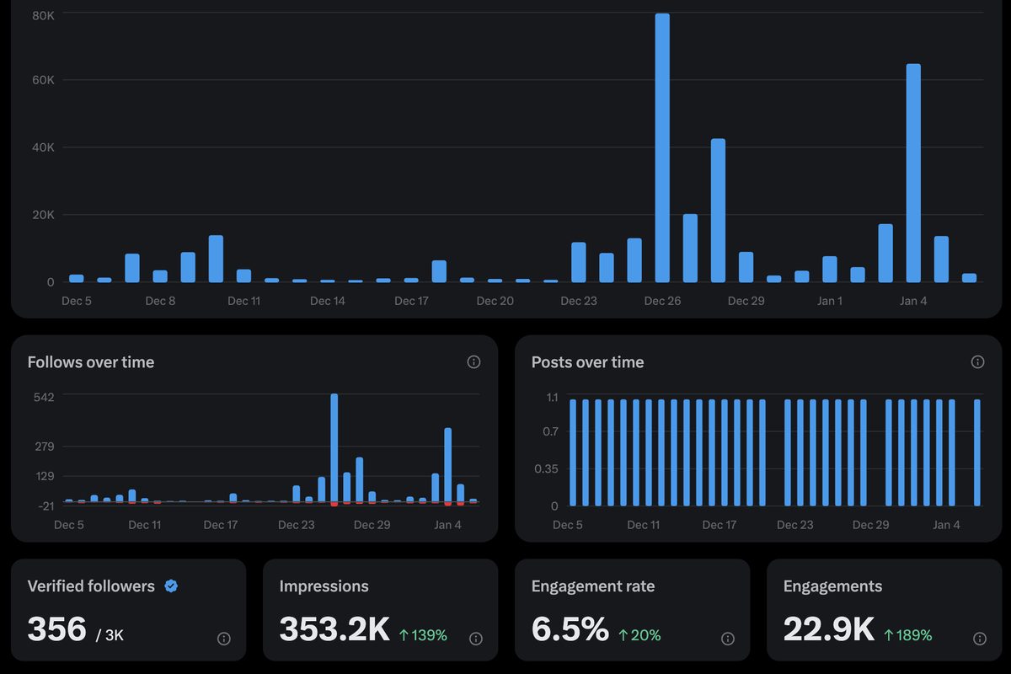Select the first bar in Posts over time
Screen dimensions: 1011x674
coord(573,452)
